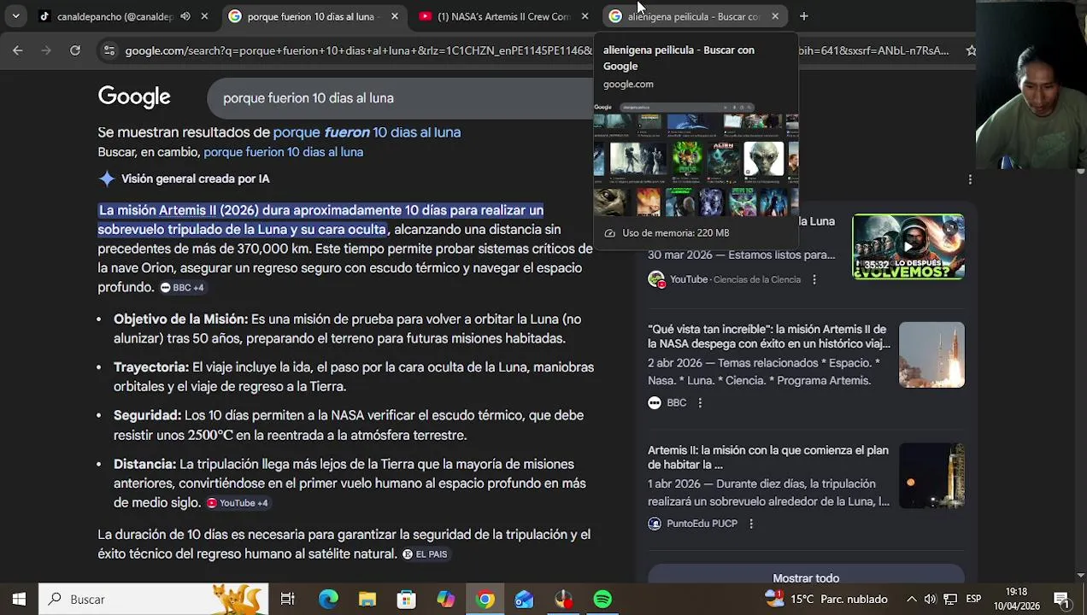Open the Outlook mail taskbar icon
The image size is (1087, 615).
[x=525, y=599]
